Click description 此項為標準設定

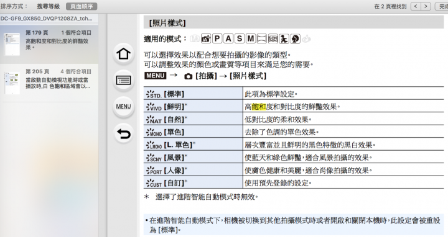(x=271, y=94)
